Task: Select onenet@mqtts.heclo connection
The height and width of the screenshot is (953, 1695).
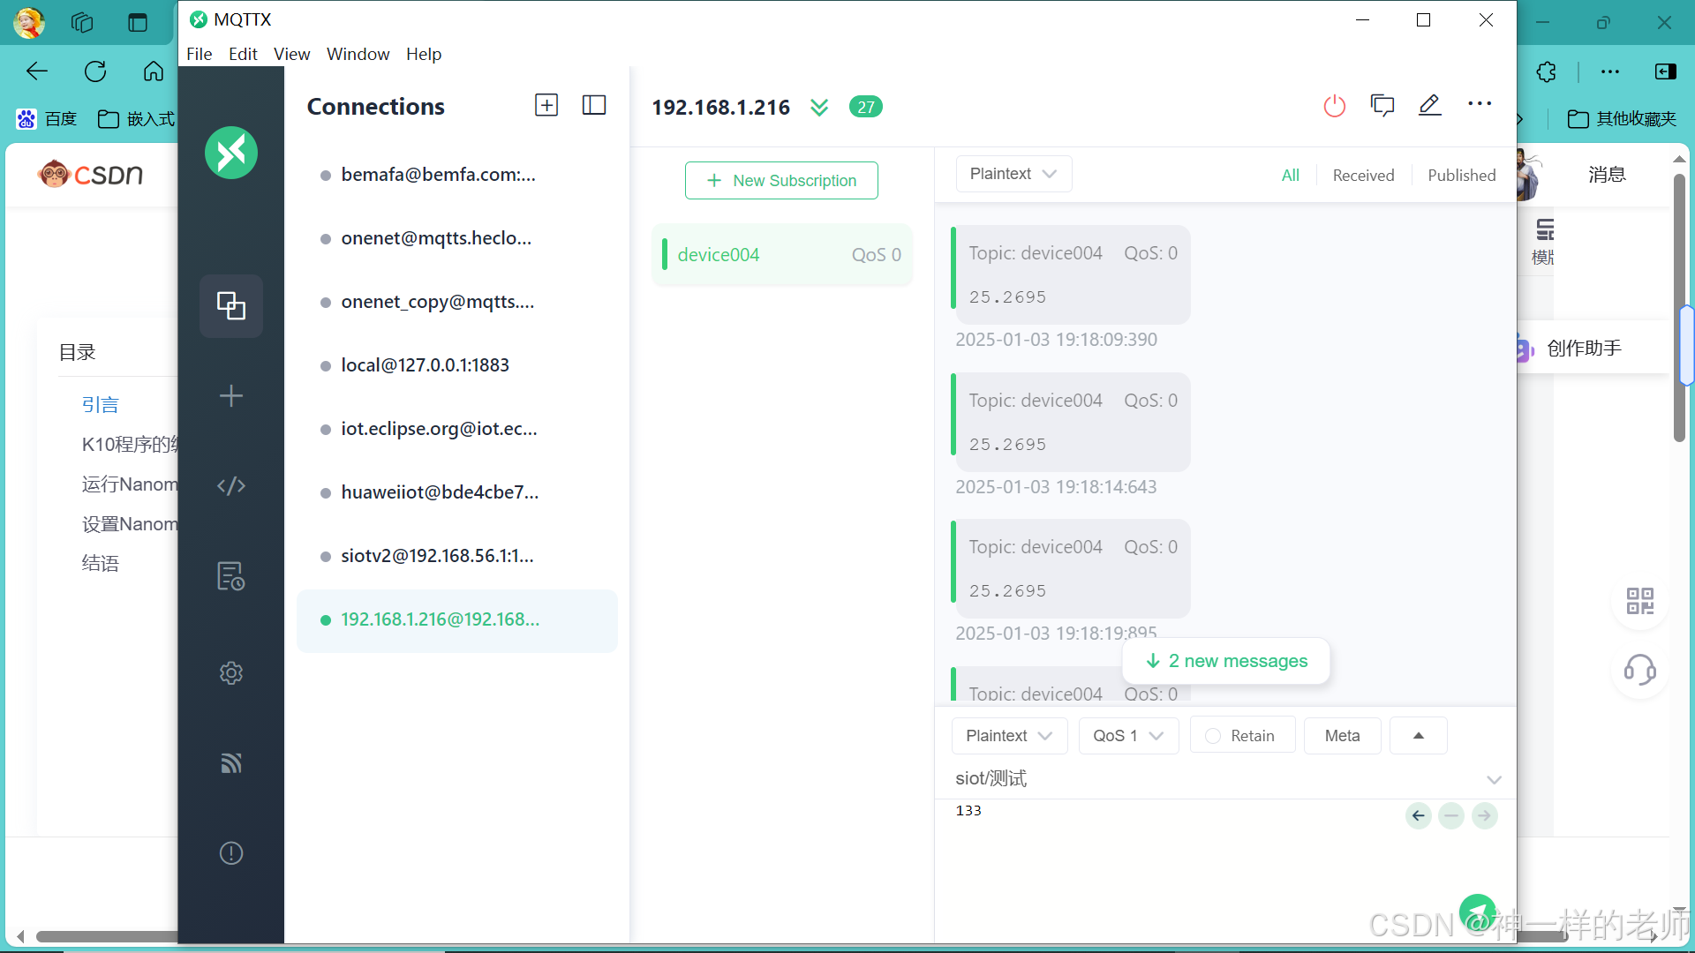Action: pos(457,238)
